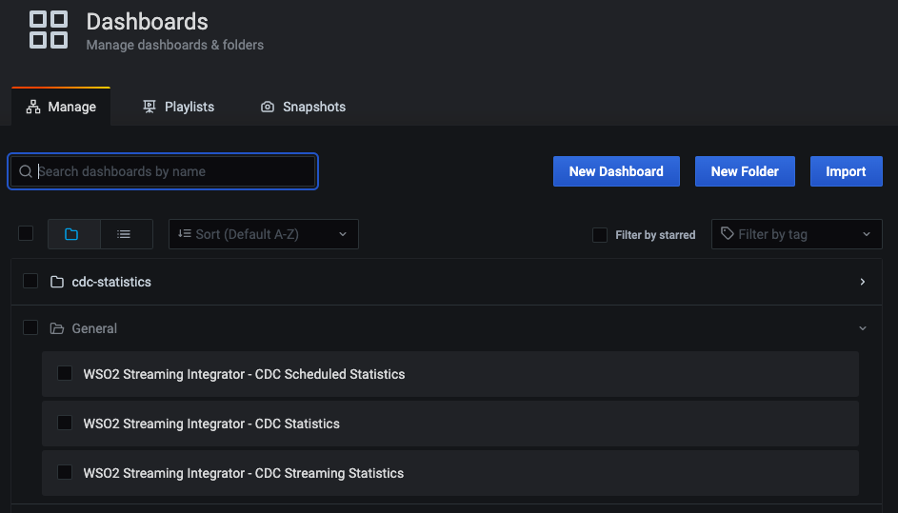The image size is (898, 513).
Task: Open the Sort (Default A-Z) dropdown
Action: pos(264,234)
